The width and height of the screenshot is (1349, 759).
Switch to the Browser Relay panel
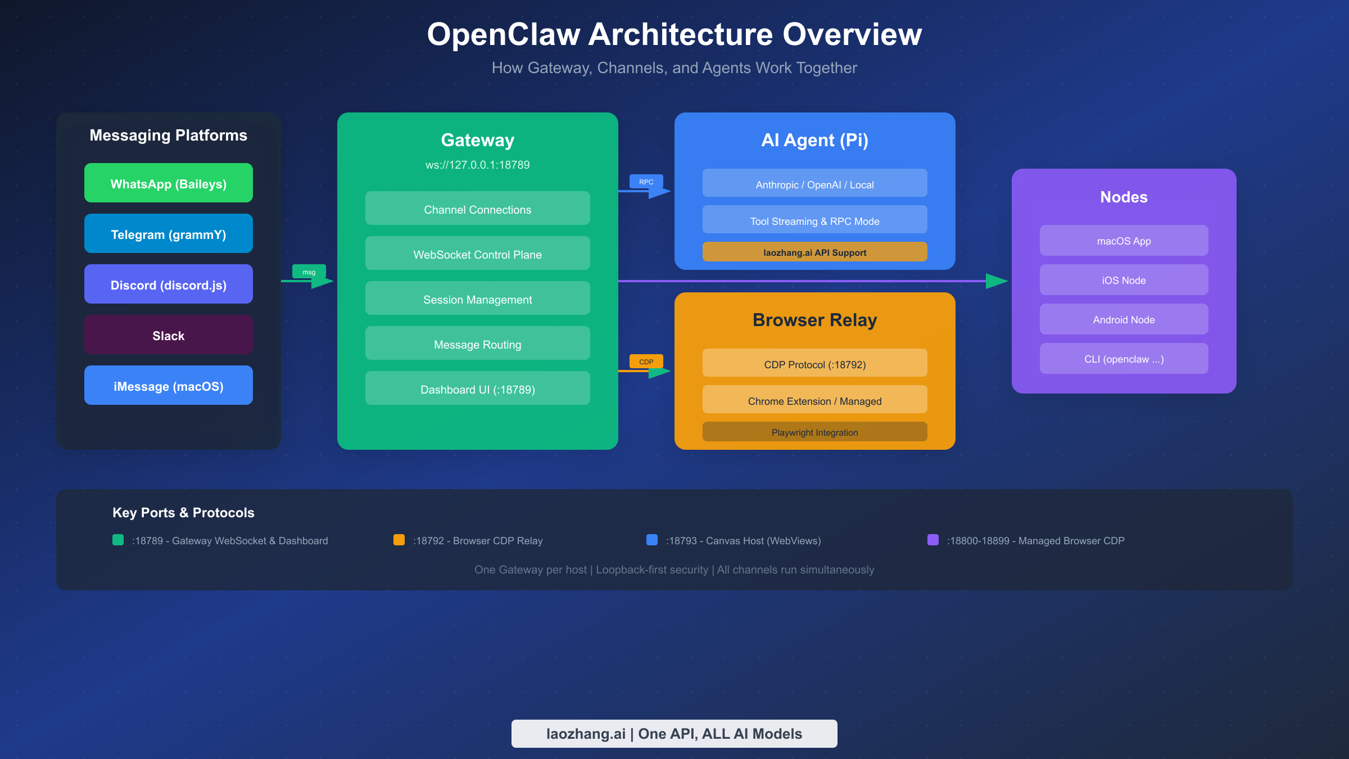(x=814, y=319)
